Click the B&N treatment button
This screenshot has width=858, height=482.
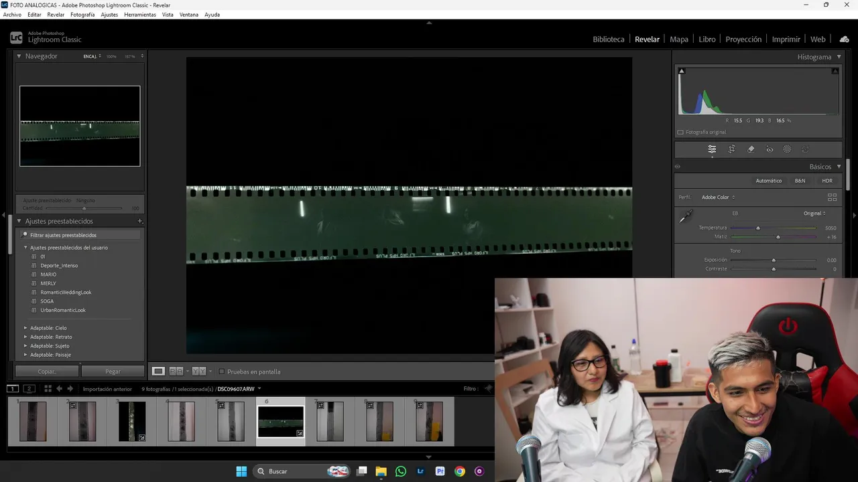(x=800, y=181)
